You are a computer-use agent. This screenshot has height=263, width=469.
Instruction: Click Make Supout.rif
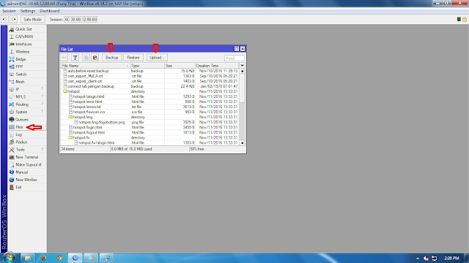coord(29,164)
